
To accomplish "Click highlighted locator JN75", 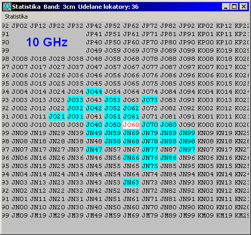I will coord(150,166).
